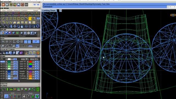Open the Solid menu

tap(16, 13)
